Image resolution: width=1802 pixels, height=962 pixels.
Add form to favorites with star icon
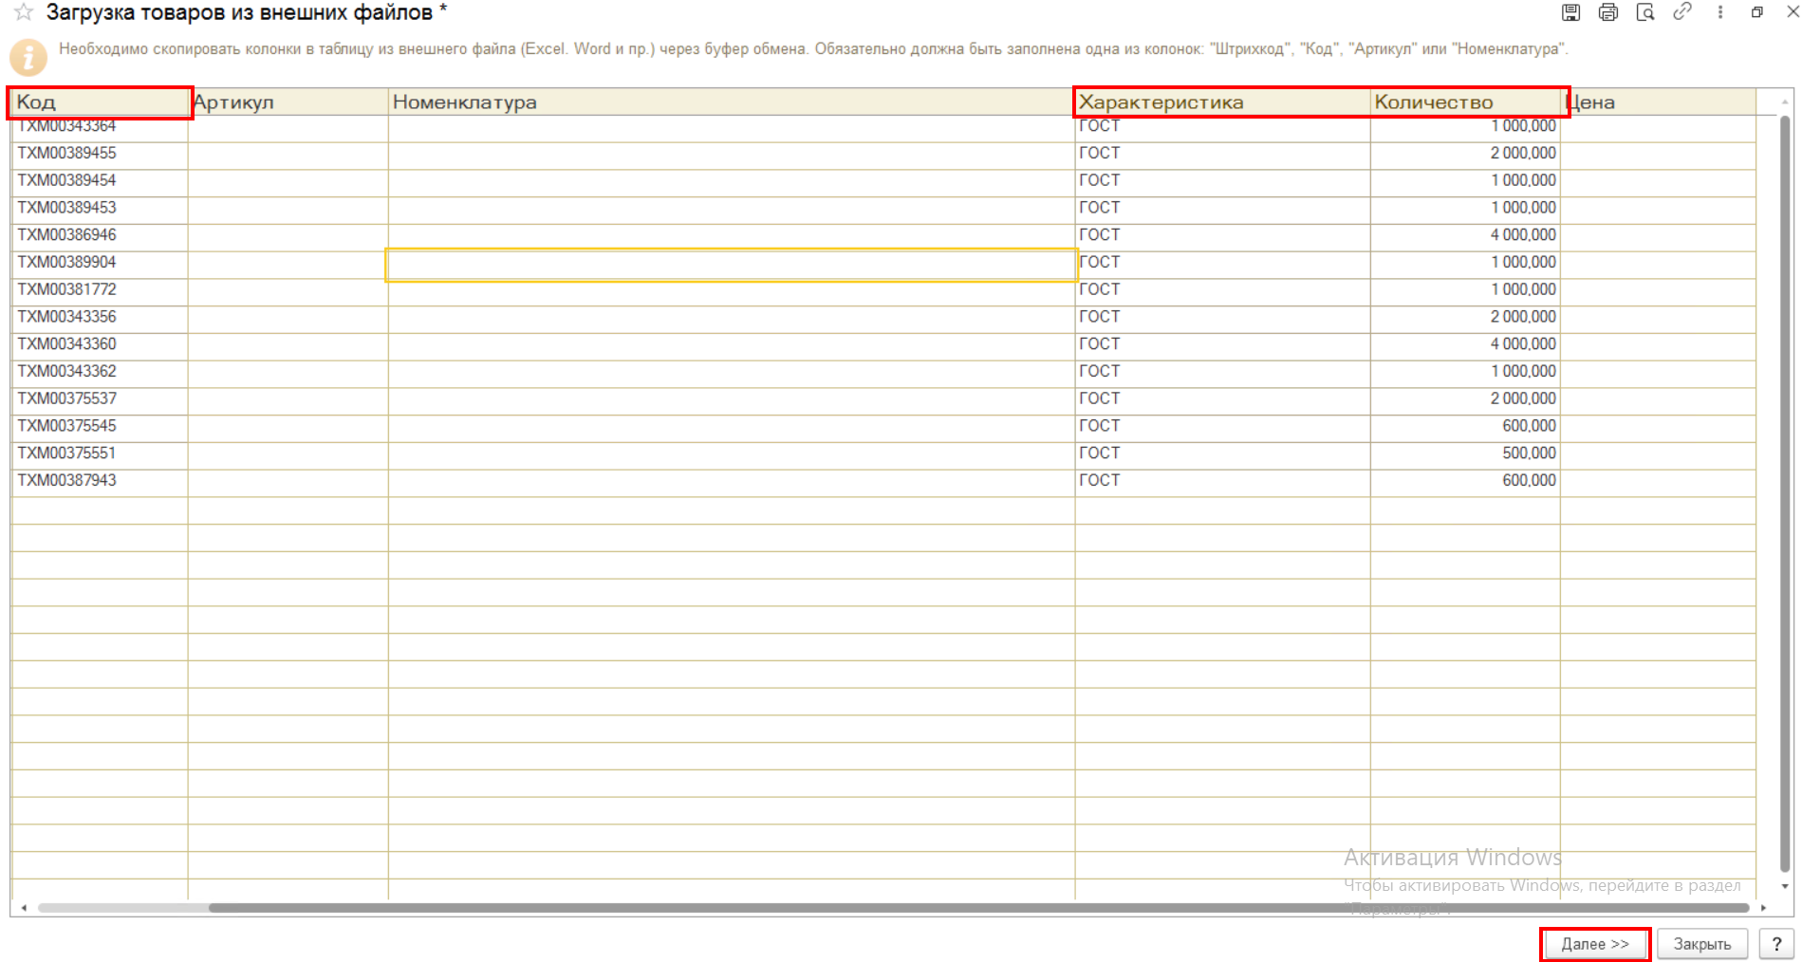[24, 12]
